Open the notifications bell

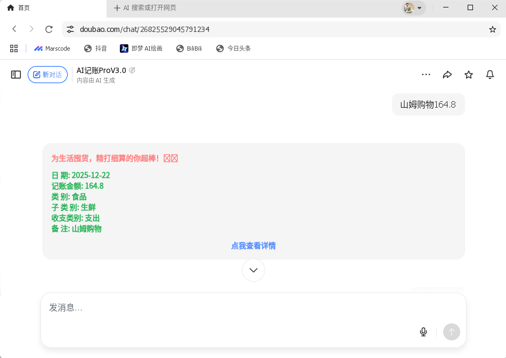[x=490, y=75]
